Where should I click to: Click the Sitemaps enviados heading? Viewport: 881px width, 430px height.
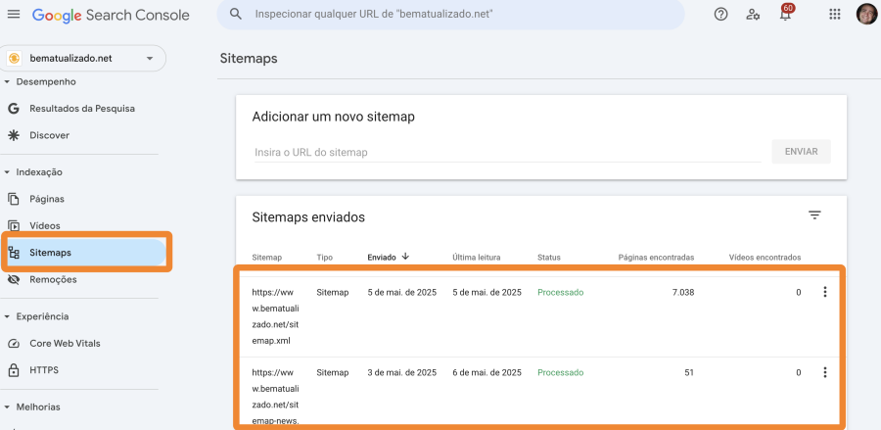pos(308,217)
